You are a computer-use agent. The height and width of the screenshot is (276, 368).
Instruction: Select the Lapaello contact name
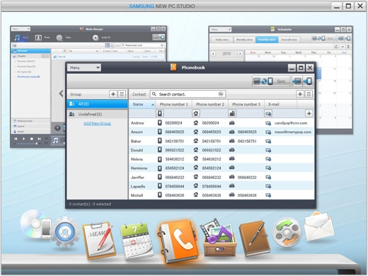(138, 186)
